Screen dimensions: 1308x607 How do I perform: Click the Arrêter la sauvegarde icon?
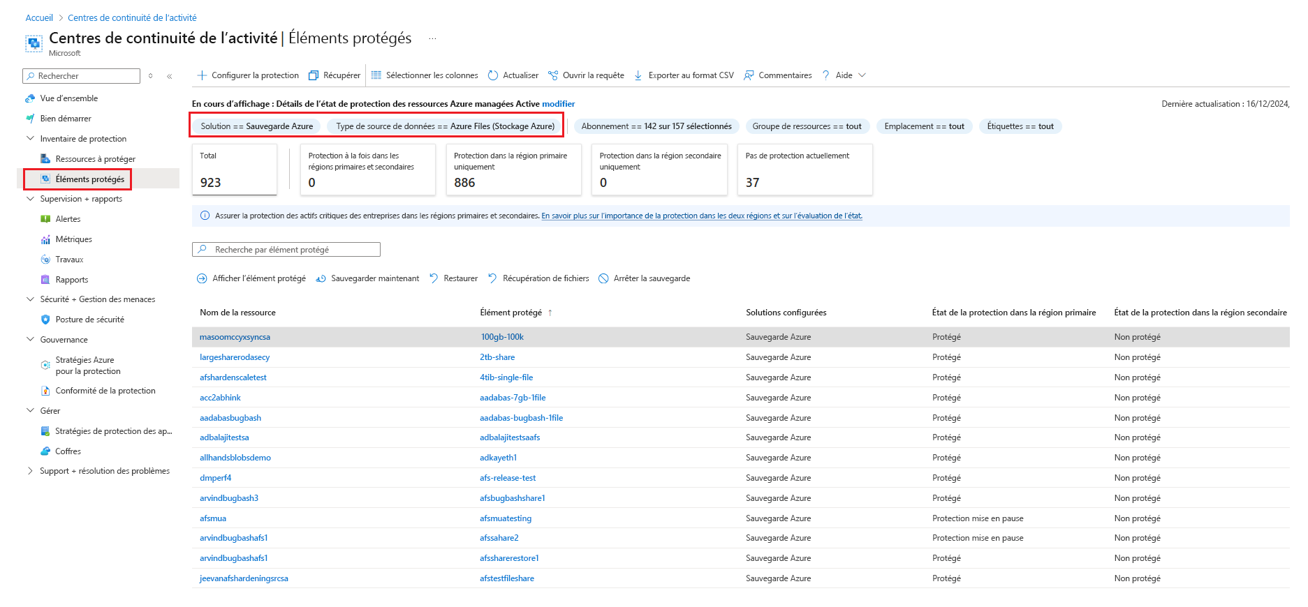[x=603, y=278]
